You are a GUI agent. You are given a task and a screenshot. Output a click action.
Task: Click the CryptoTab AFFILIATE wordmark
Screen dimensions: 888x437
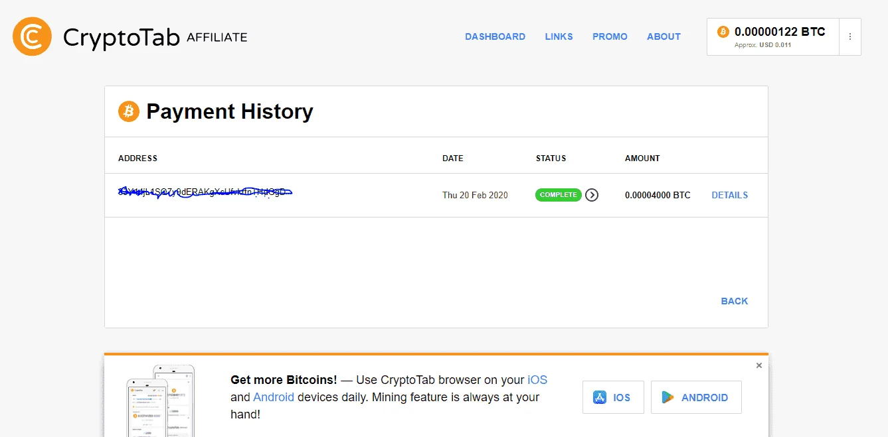point(155,37)
